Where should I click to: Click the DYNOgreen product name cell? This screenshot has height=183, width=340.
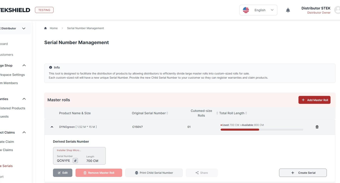(x=78, y=127)
